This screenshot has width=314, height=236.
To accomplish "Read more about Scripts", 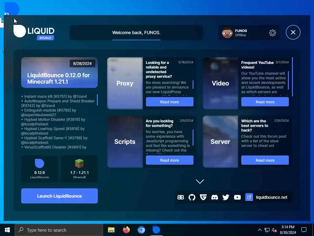I will coord(170,160).
